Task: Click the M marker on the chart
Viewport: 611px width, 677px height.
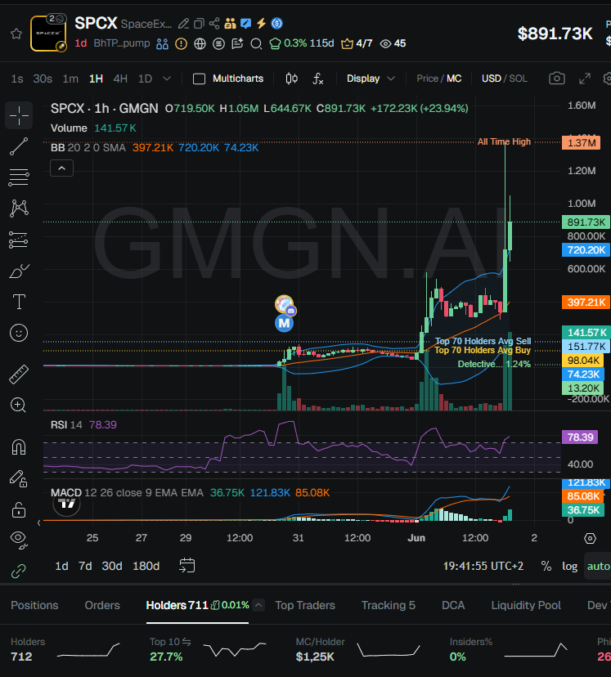Action: click(x=284, y=323)
